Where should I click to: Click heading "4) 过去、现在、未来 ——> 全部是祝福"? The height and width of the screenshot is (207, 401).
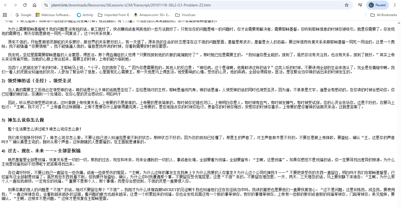(x=41, y=151)
